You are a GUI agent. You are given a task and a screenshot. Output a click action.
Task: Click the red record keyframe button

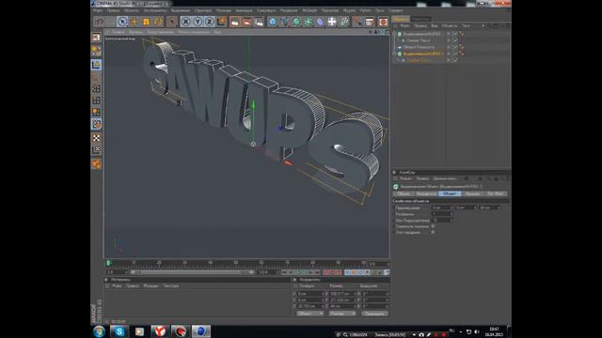326,272
